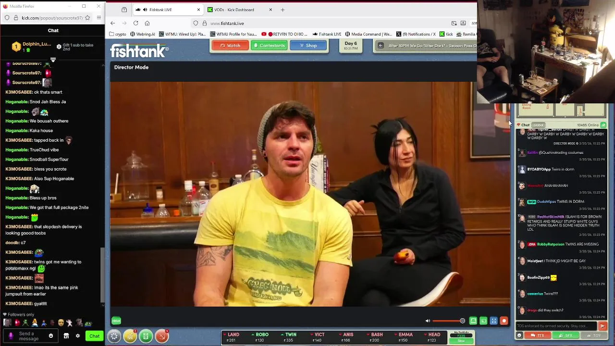Collapse the Kick chat leaderboard arrow
This screenshot has width=615, height=346.
53,60
